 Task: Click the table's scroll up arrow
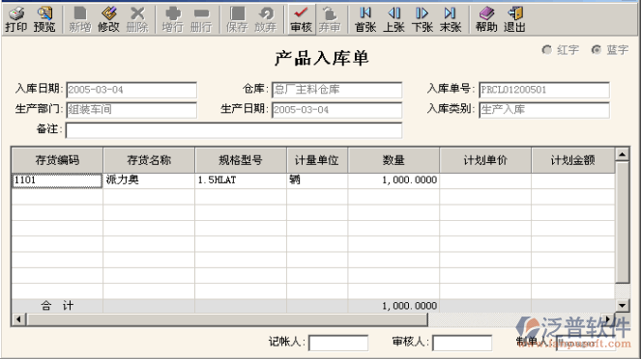[x=623, y=154]
